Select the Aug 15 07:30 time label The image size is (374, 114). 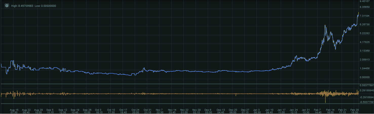click(x=14, y=111)
